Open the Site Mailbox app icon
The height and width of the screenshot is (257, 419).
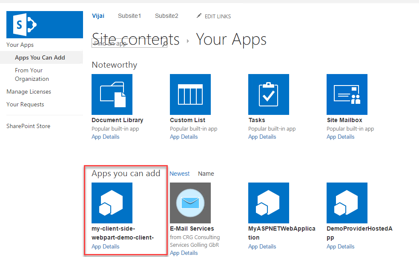point(347,94)
